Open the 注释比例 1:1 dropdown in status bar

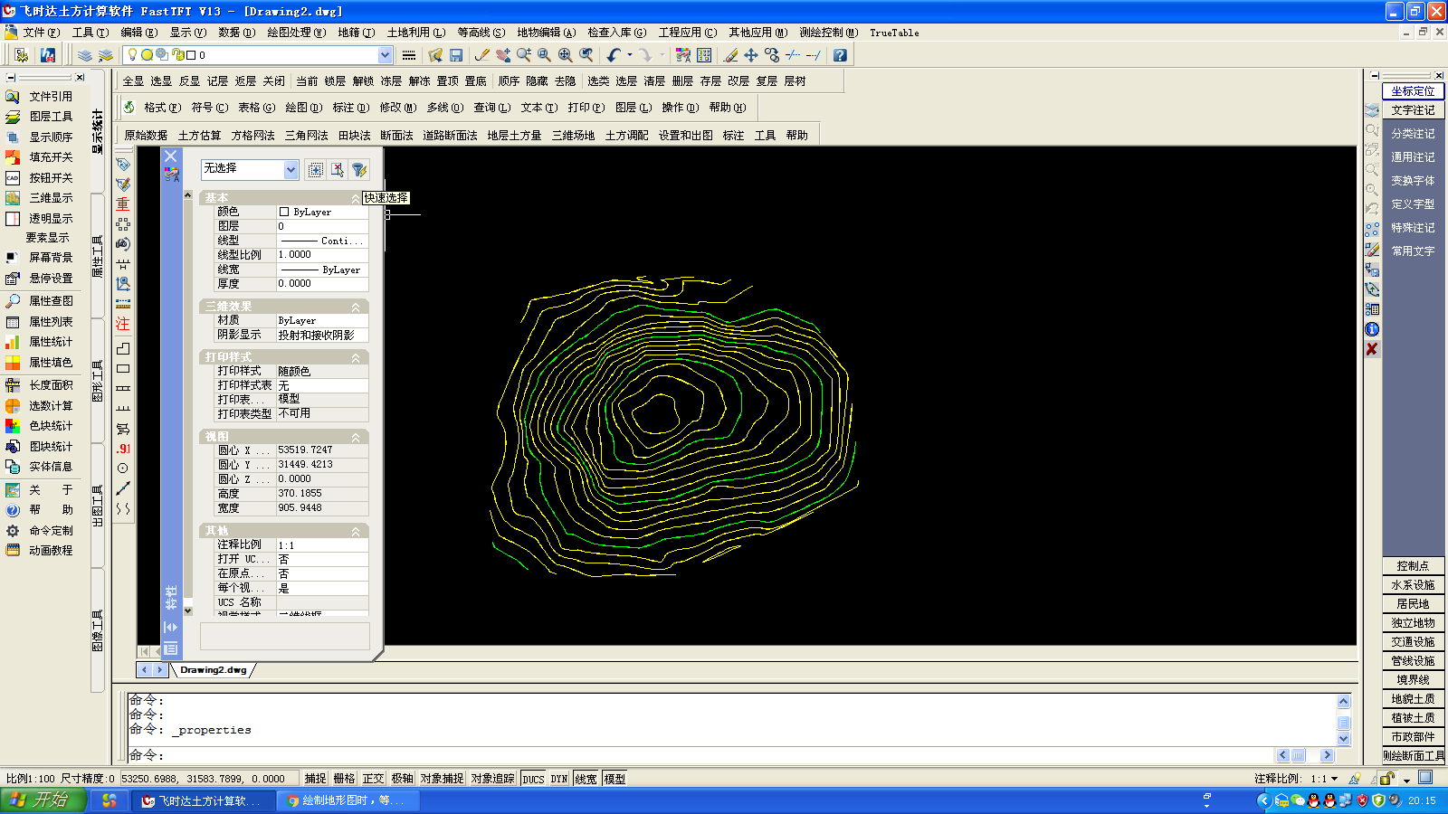(x=1334, y=779)
